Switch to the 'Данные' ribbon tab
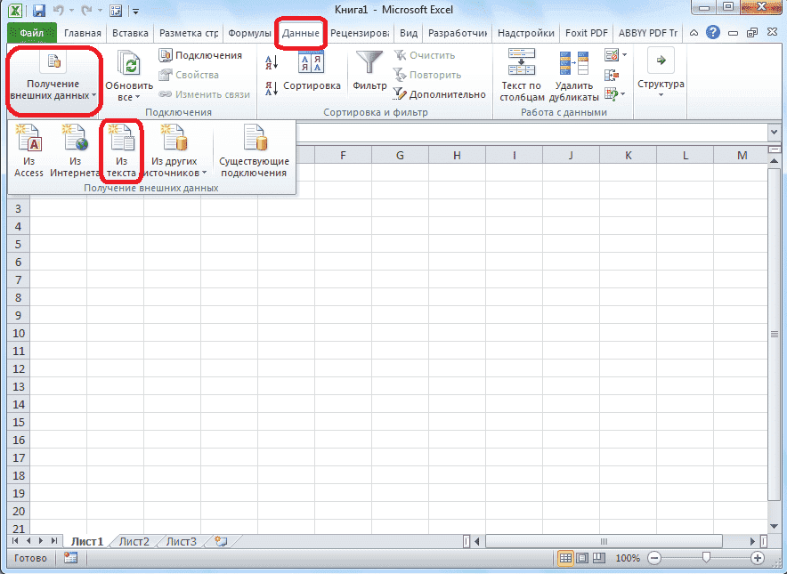The height and width of the screenshot is (574, 787). [x=300, y=32]
